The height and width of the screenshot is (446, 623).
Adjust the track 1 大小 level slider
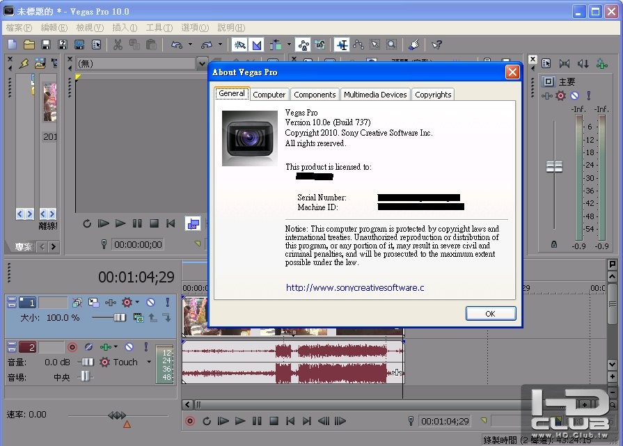[119, 317]
